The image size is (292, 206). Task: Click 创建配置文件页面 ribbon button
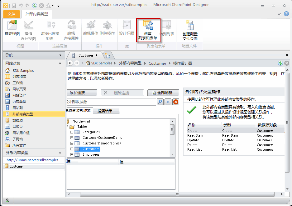click(x=190, y=30)
